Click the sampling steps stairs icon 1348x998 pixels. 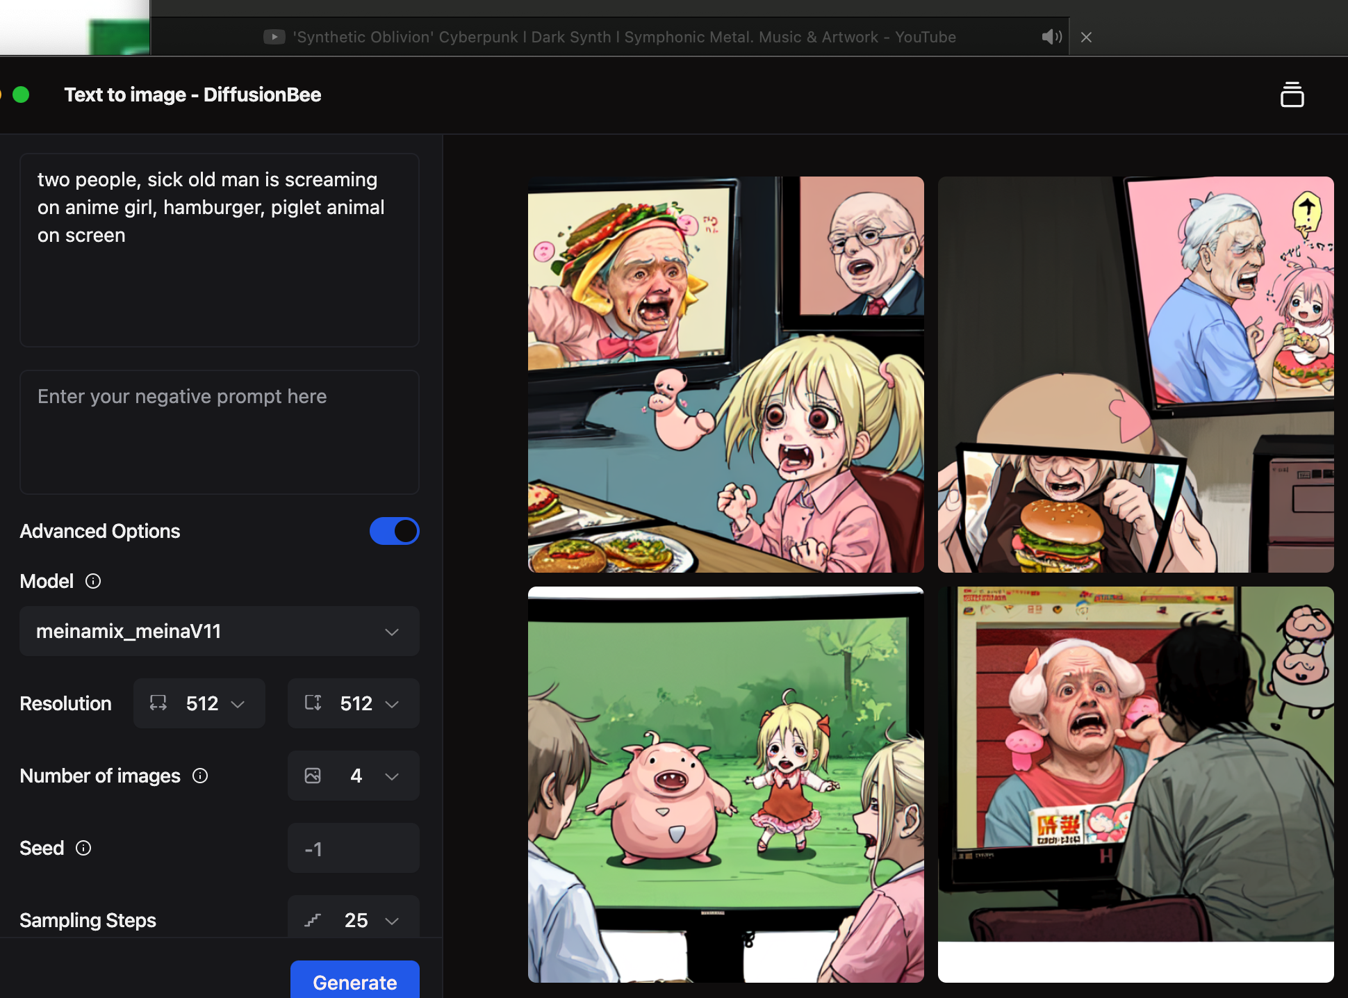click(x=313, y=920)
